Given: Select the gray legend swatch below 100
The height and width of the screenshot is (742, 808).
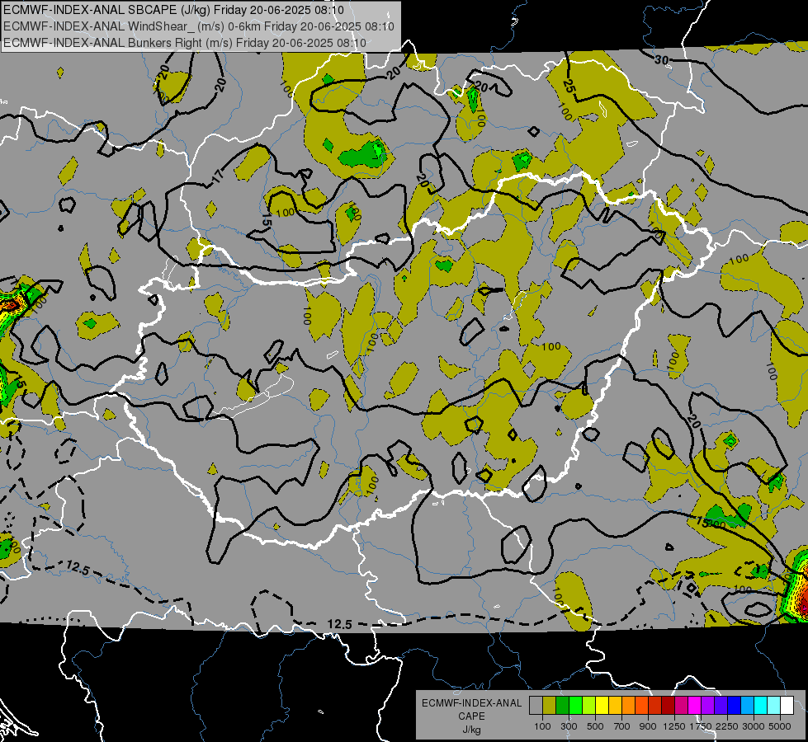Looking at the screenshot, I should 536,706.
